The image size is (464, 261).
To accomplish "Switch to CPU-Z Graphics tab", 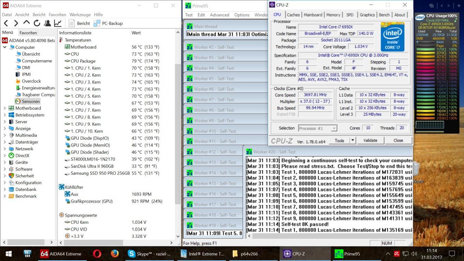I will pos(367,15).
